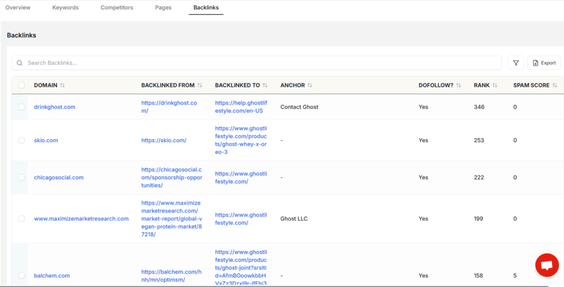Click rank value 253
This screenshot has width=564, height=287.
click(x=479, y=140)
